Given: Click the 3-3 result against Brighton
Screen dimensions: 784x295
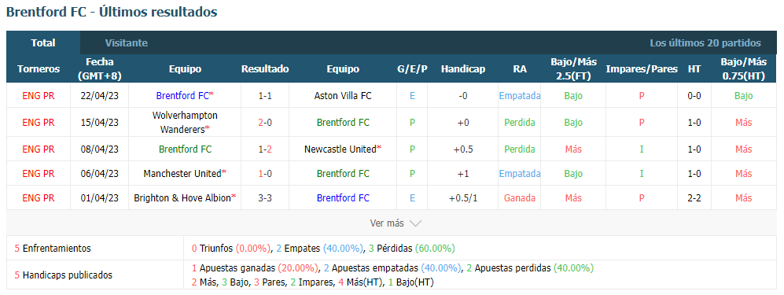Looking at the screenshot, I should point(265,198).
